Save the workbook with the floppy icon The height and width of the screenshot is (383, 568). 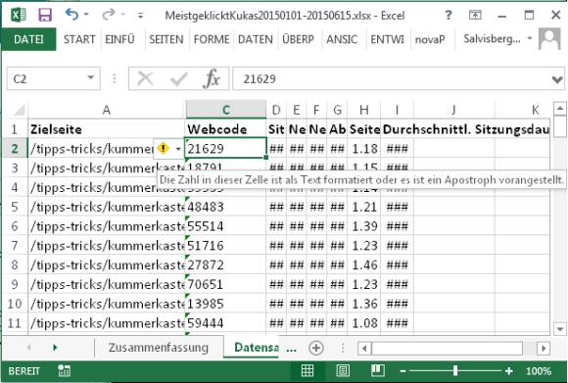tap(45, 16)
